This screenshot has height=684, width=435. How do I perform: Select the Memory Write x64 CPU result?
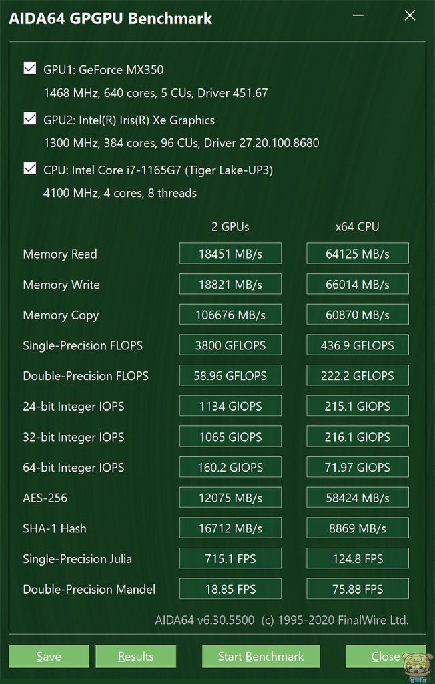point(358,285)
